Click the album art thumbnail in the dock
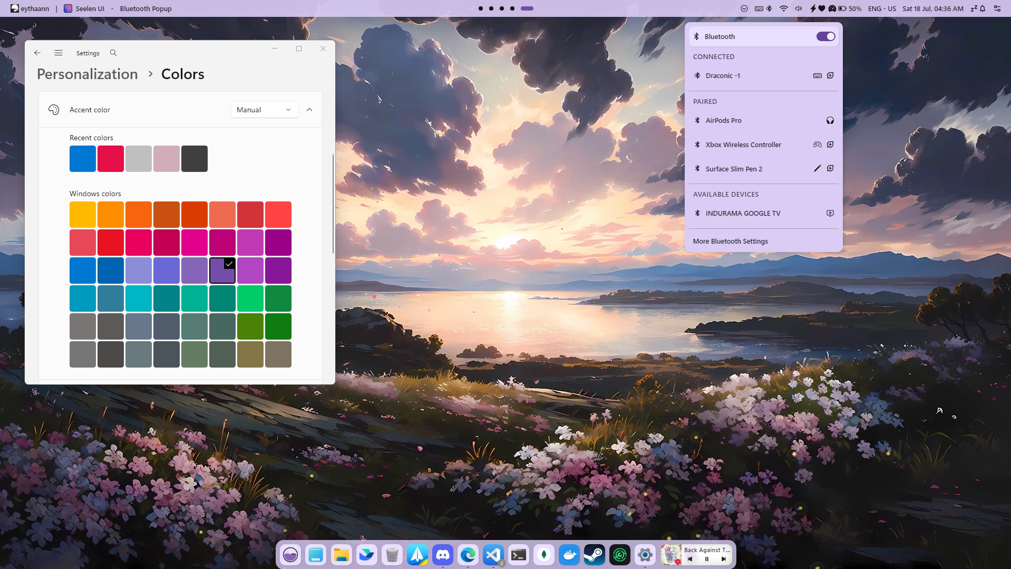Screen dimensions: 1011x569 point(671,555)
